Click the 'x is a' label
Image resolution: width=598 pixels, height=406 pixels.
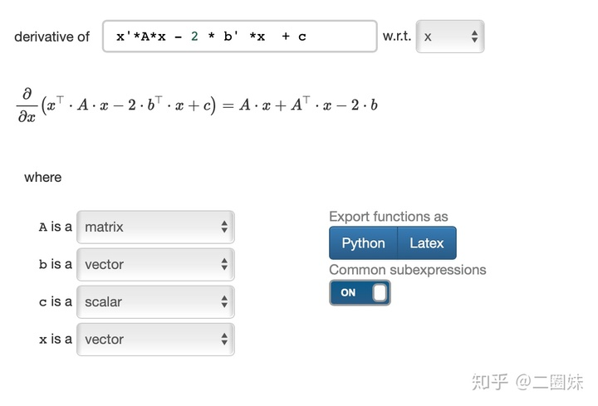55,340
